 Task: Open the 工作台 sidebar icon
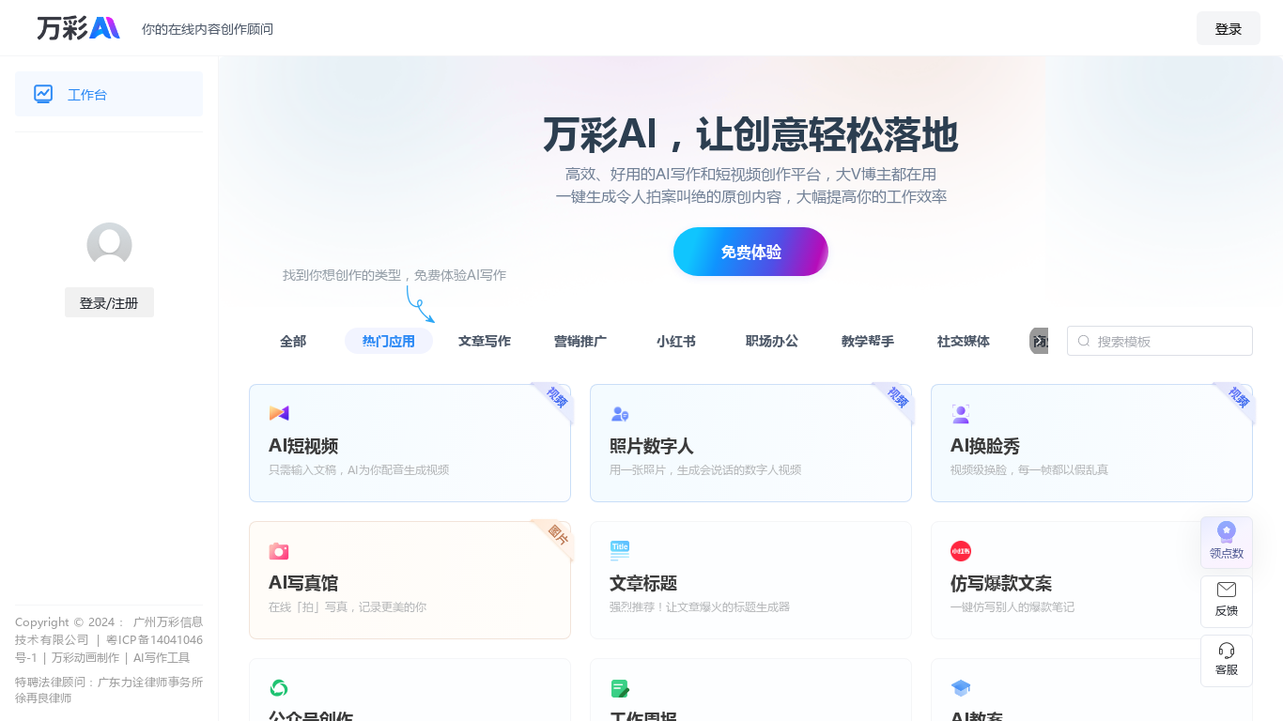[43, 94]
